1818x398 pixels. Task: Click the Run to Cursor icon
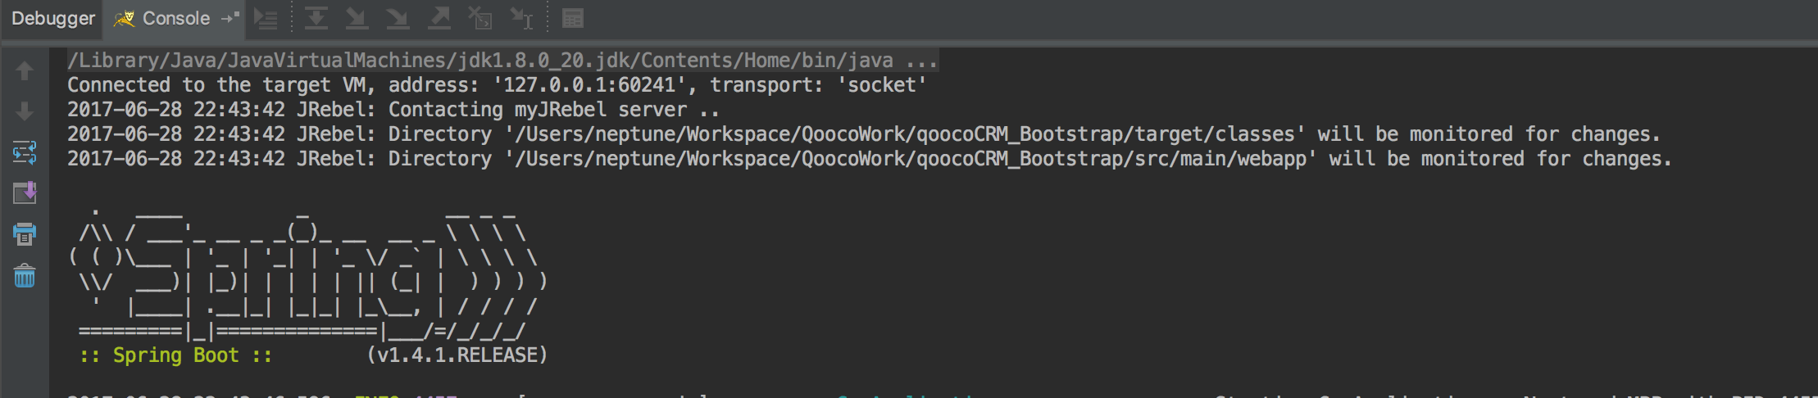tap(521, 18)
